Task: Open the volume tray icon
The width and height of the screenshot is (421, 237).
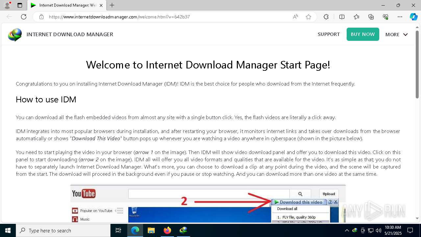Action: coord(379,230)
